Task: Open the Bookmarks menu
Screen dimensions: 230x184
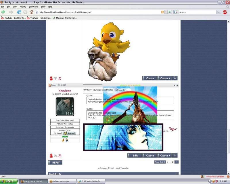Action: pyautogui.click(x=33, y=7)
